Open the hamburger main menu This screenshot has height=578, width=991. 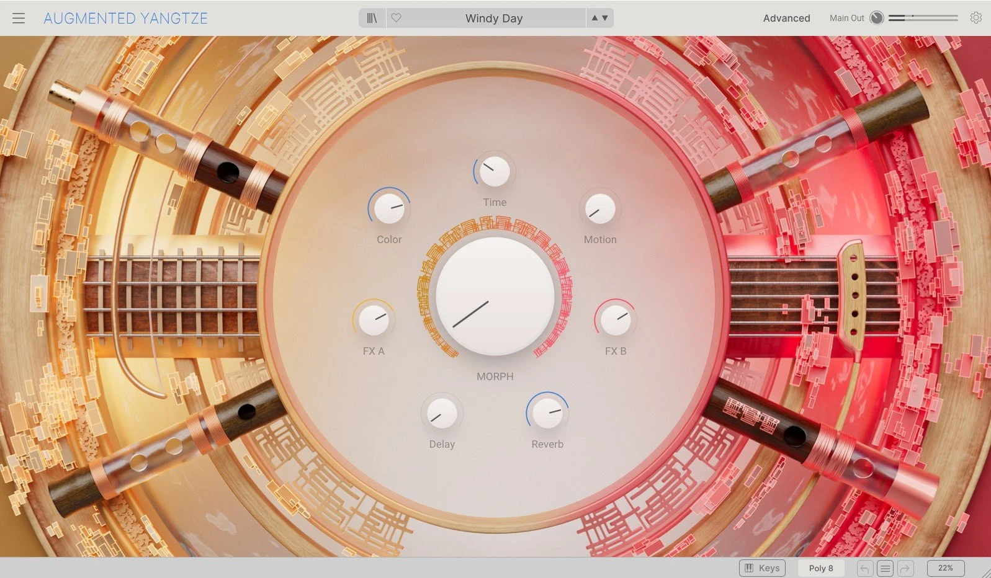19,18
